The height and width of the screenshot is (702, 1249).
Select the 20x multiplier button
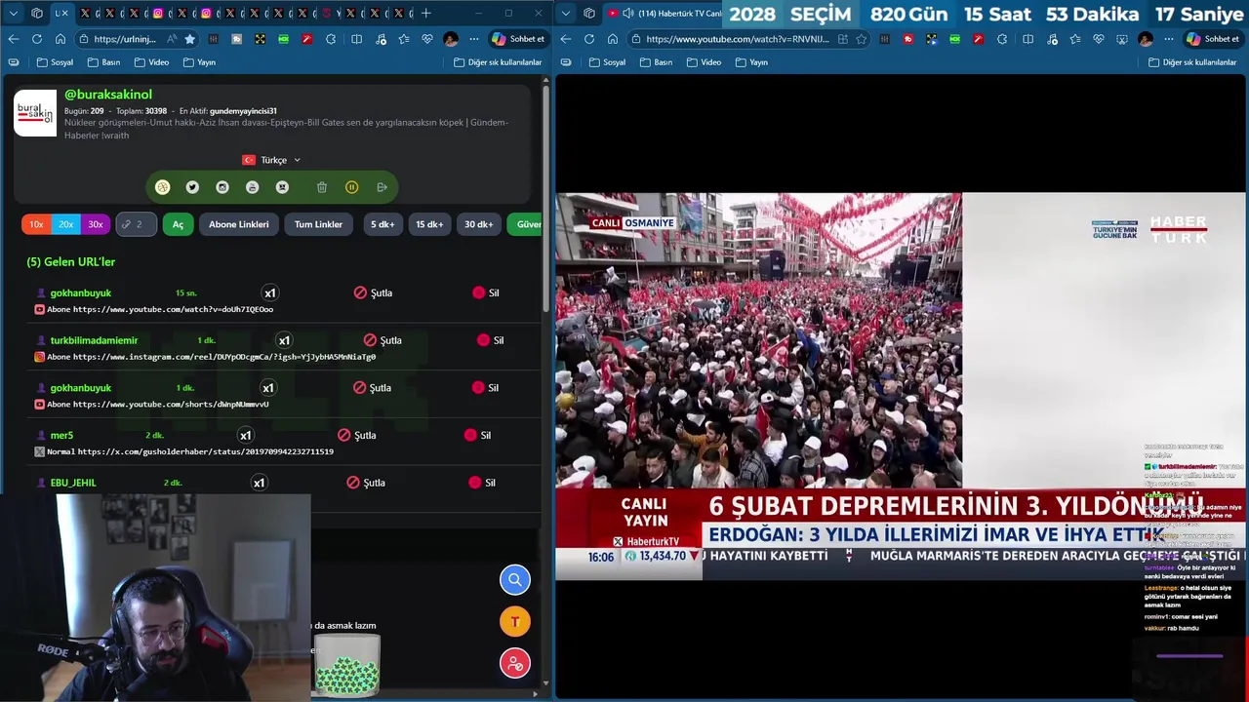pyautogui.click(x=65, y=224)
